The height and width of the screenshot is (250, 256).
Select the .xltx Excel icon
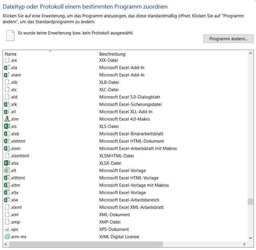click(x=7, y=193)
